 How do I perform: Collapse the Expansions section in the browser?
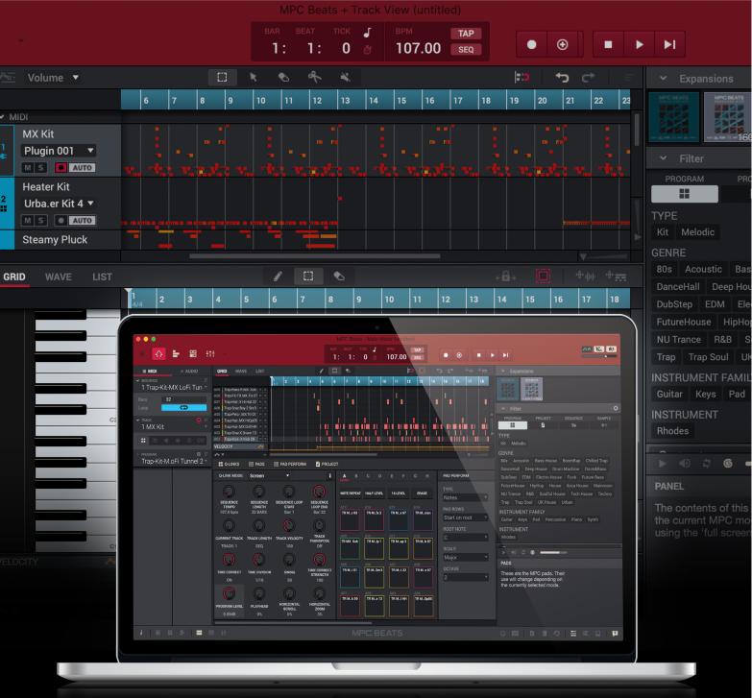[x=664, y=78]
